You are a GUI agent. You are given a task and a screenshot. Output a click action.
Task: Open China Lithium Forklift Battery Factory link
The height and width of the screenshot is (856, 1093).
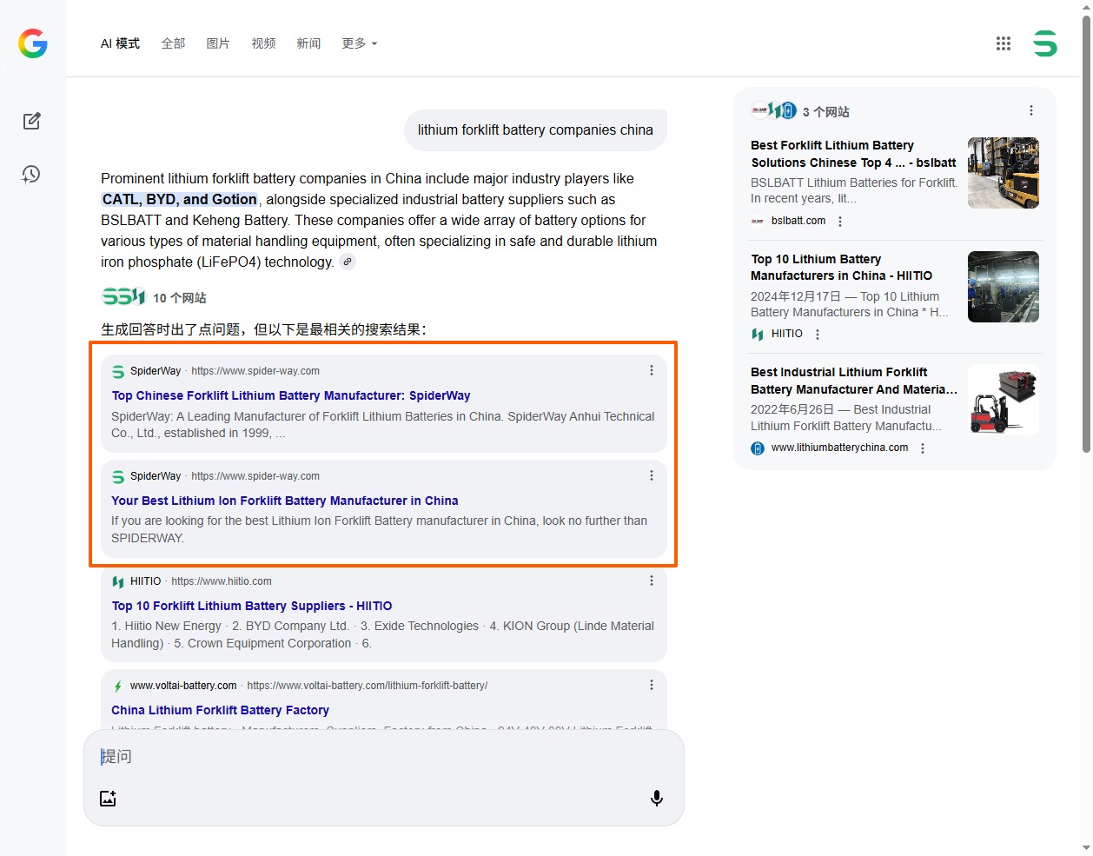tap(220, 710)
